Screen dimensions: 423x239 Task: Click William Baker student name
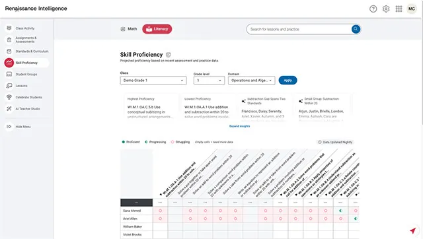tap(132, 226)
